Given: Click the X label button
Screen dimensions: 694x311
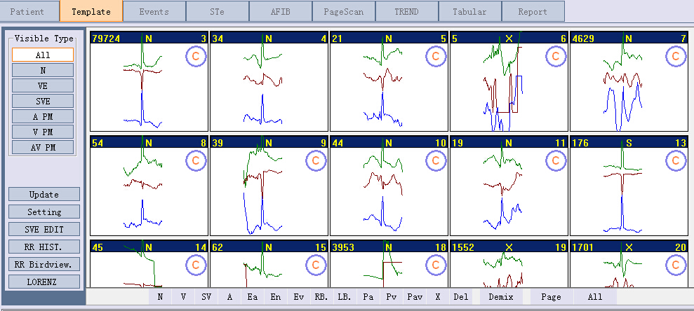Looking at the screenshot, I should coord(438,297).
